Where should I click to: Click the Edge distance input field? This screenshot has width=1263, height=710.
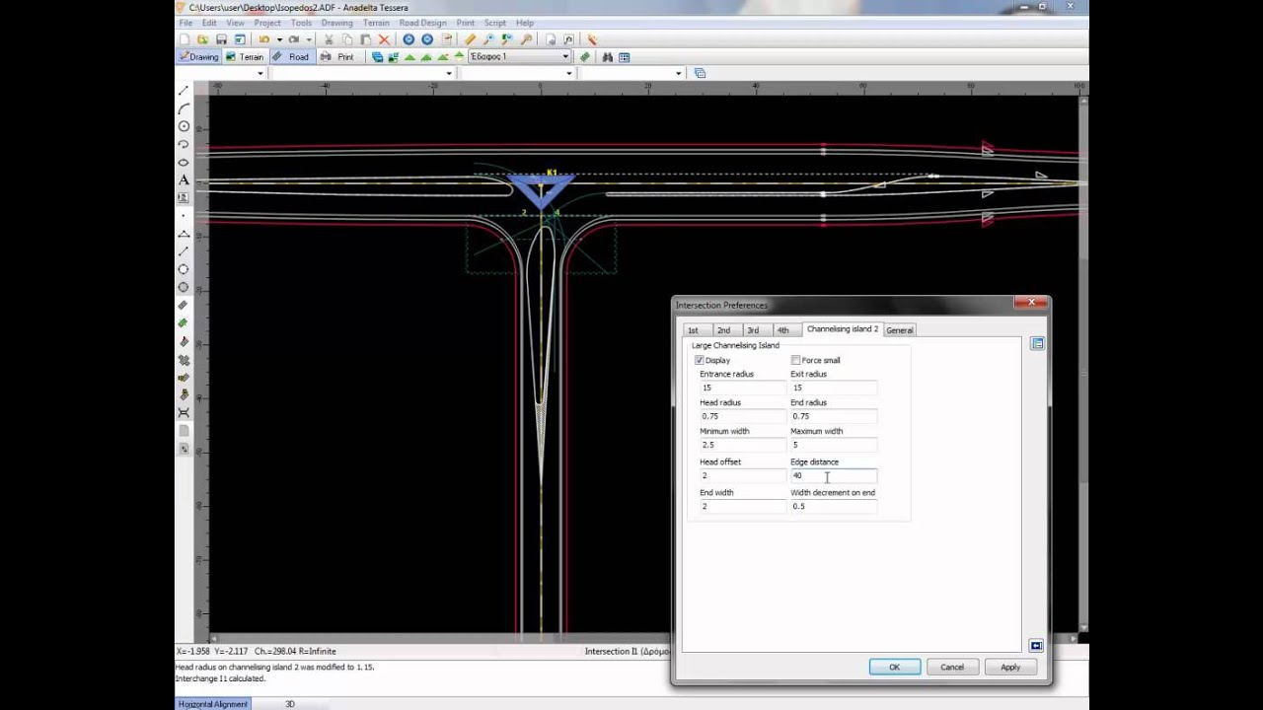tap(833, 475)
